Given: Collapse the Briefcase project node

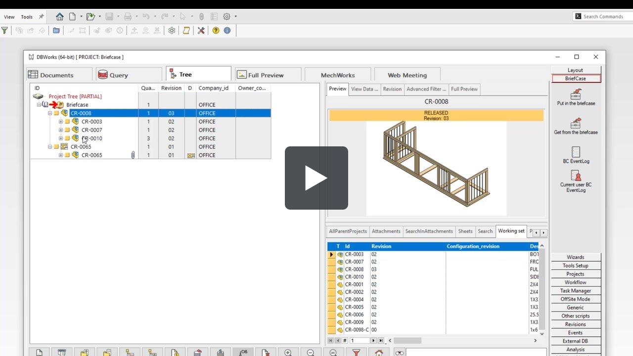Looking at the screenshot, I should click(39, 104).
